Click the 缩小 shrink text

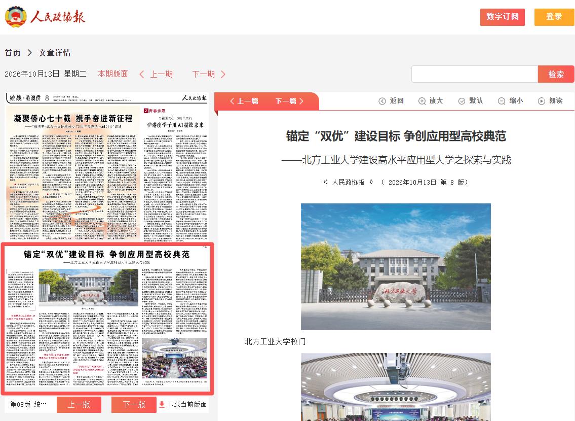[x=516, y=100]
